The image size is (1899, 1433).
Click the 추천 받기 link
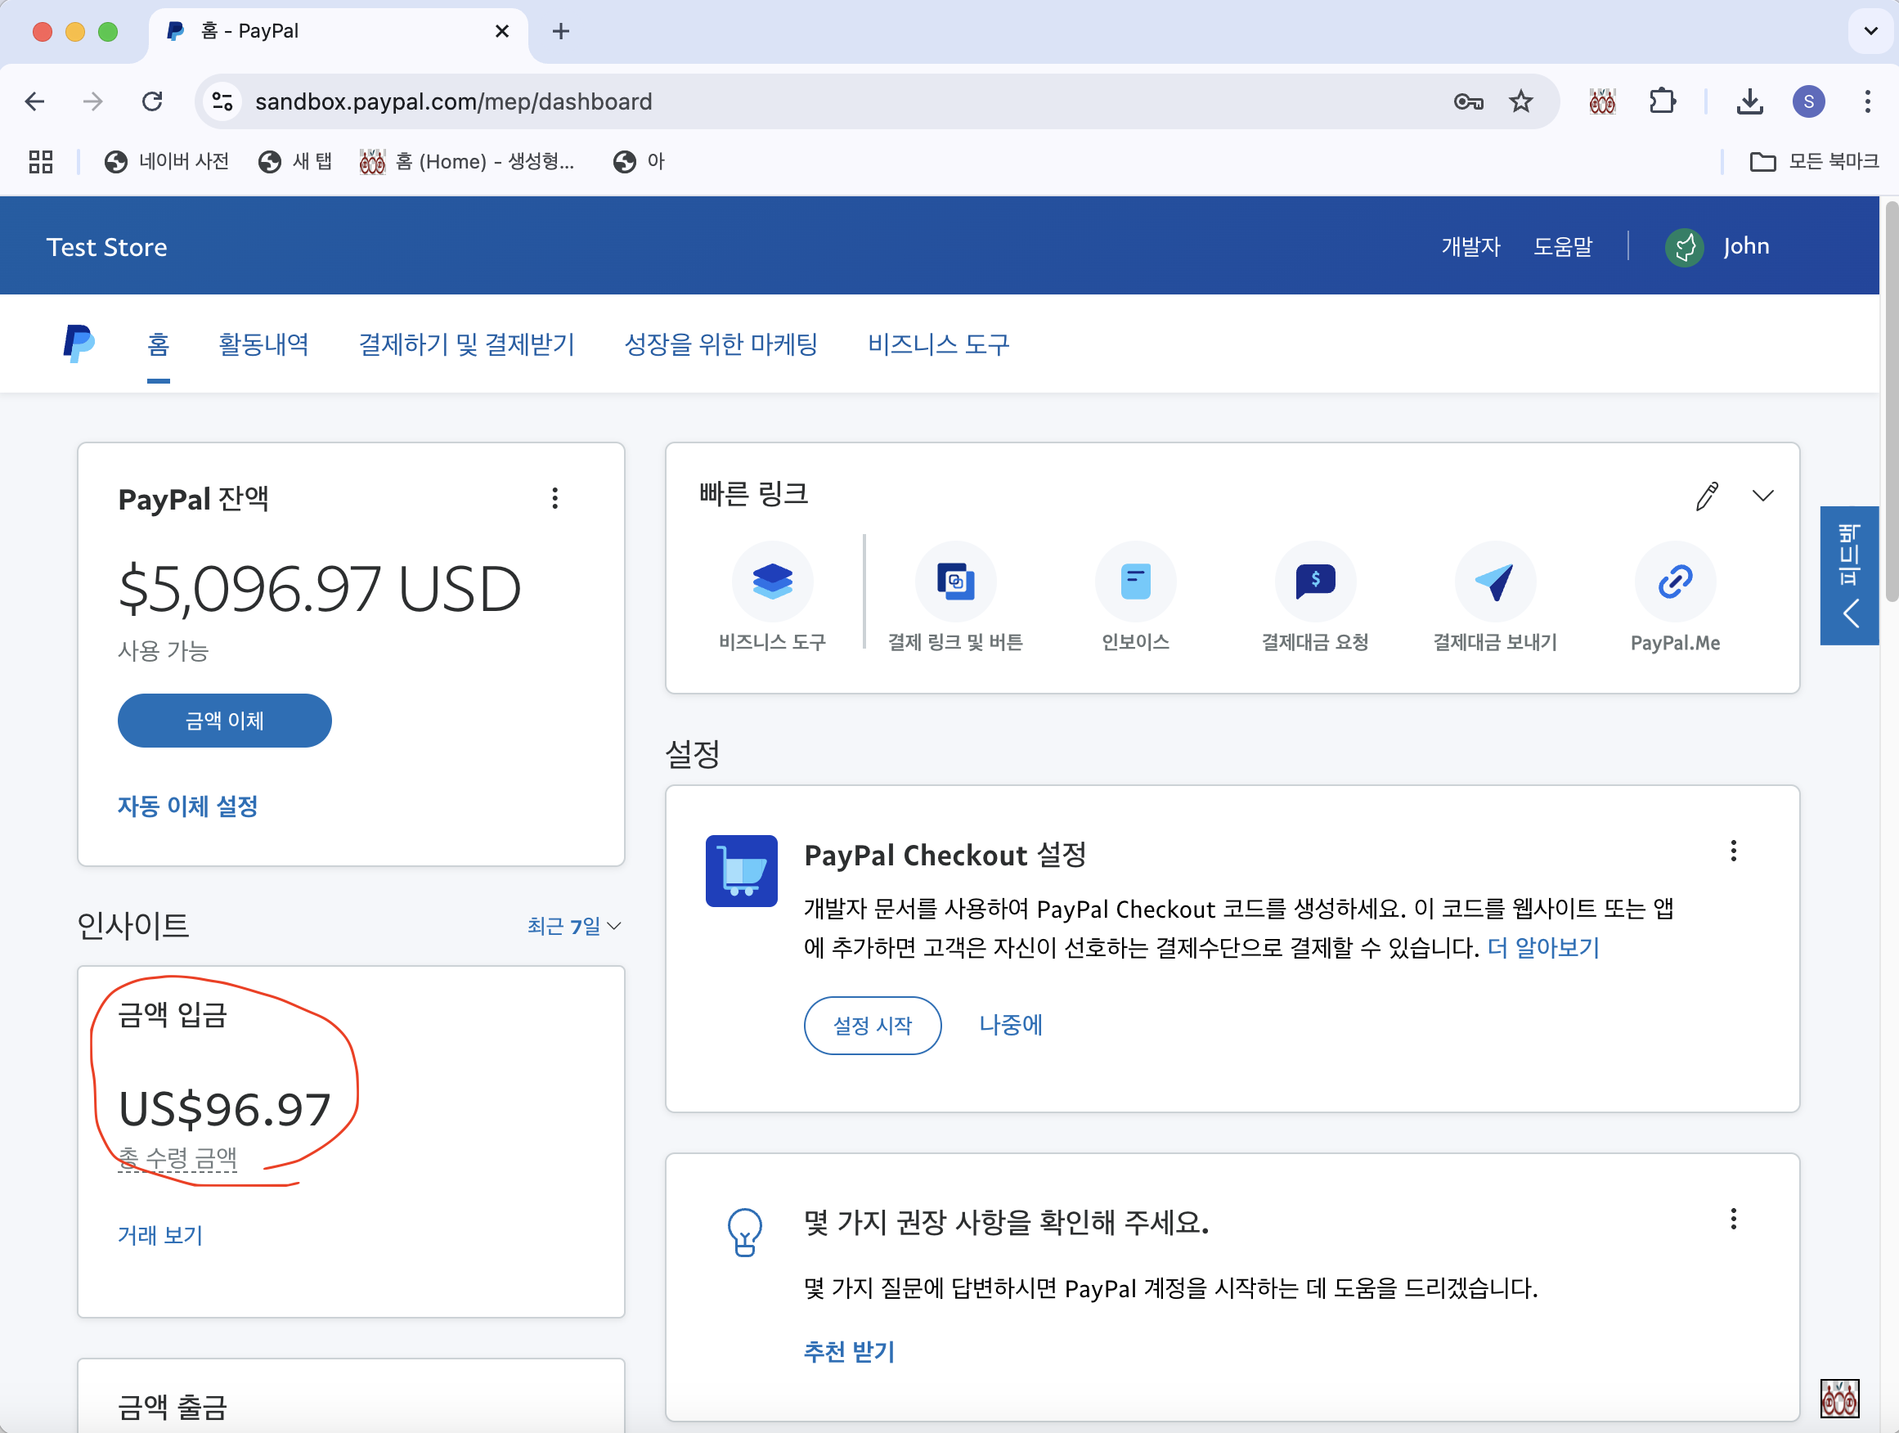click(848, 1351)
